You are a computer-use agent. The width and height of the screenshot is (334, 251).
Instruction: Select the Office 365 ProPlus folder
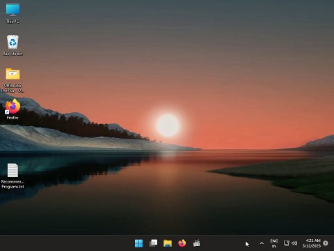13,80
